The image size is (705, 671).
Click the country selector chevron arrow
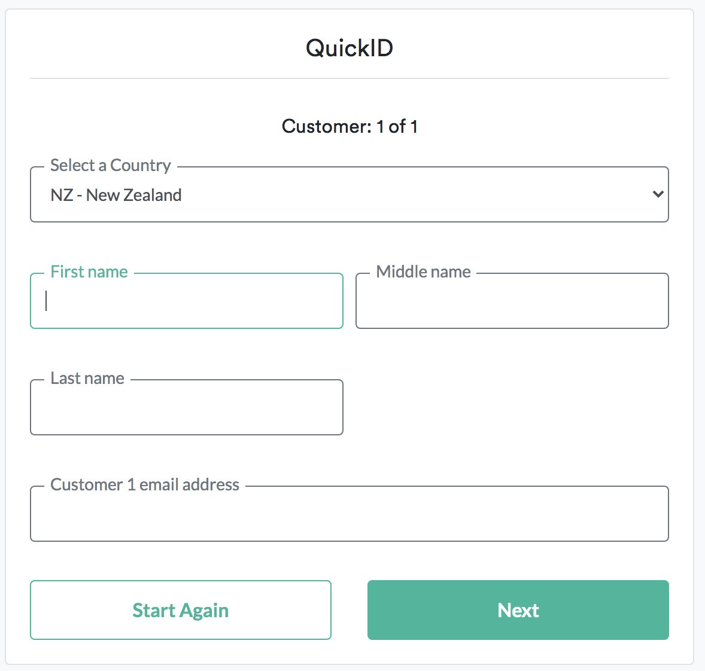(658, 194)
